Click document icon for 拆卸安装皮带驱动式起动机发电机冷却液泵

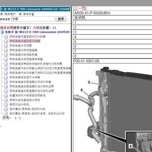pyautogui.click(x=6, y=64)
